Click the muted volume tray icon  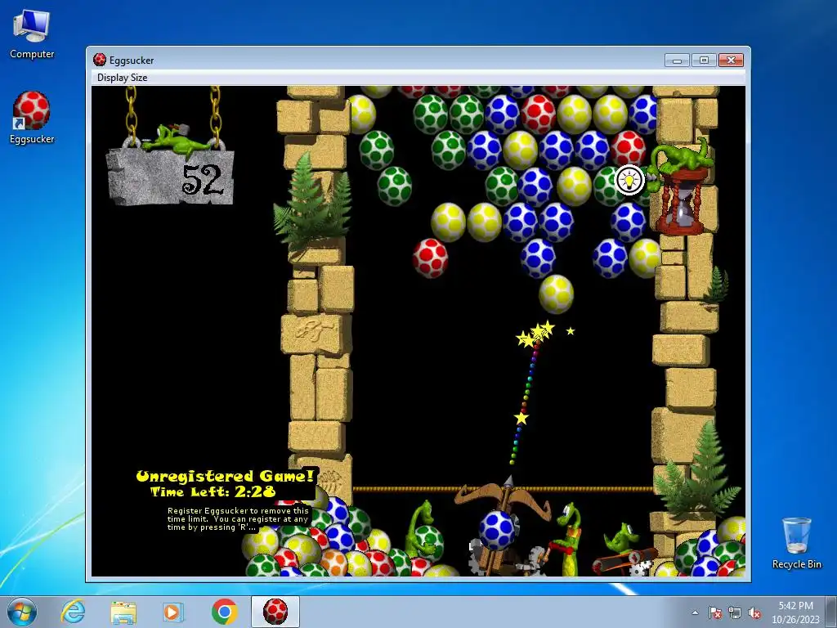tap(754, 612)
